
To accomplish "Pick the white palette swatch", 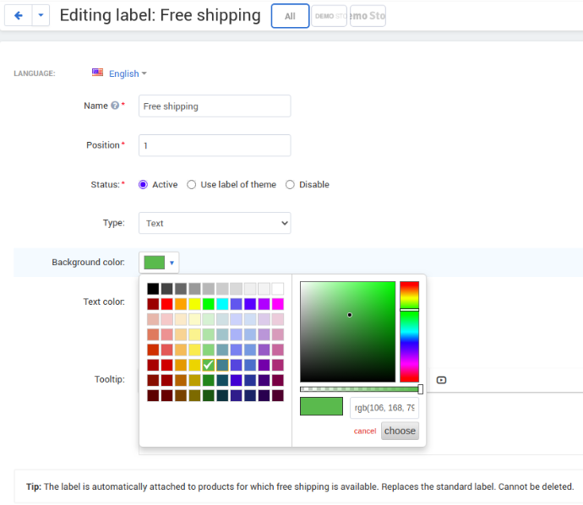I will (x=278, y=289).
